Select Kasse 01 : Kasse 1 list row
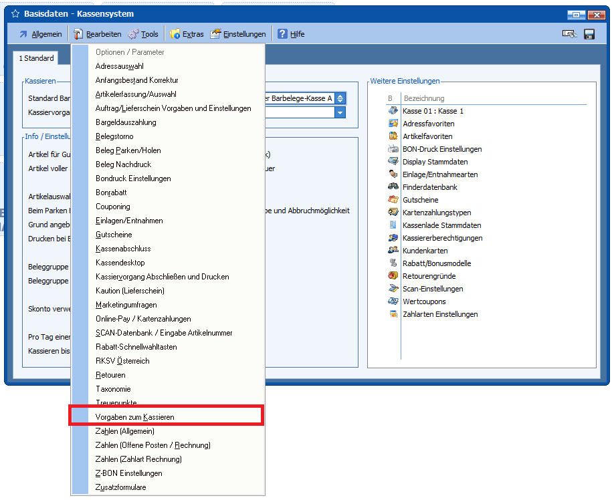This screenshot has width=612, height=500. pos(433,111)
